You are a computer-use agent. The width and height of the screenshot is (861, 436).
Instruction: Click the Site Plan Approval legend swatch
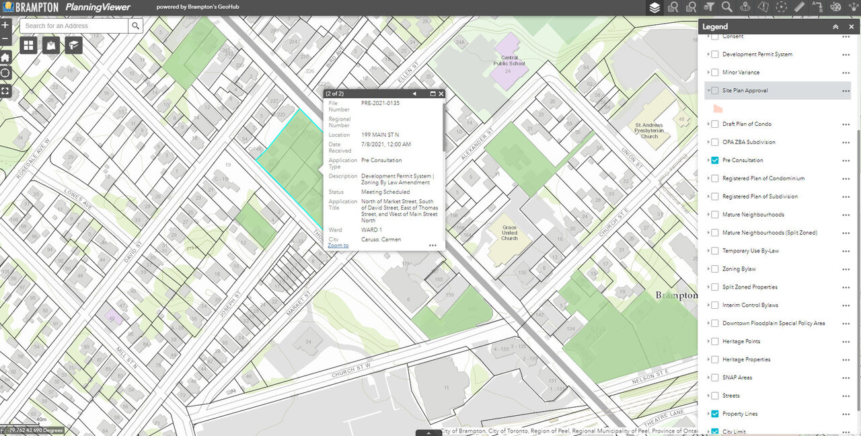coord(718,107)
